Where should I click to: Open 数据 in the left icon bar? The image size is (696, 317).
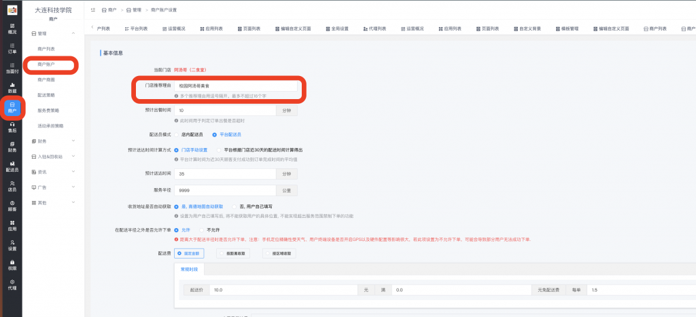coord(12,88)
